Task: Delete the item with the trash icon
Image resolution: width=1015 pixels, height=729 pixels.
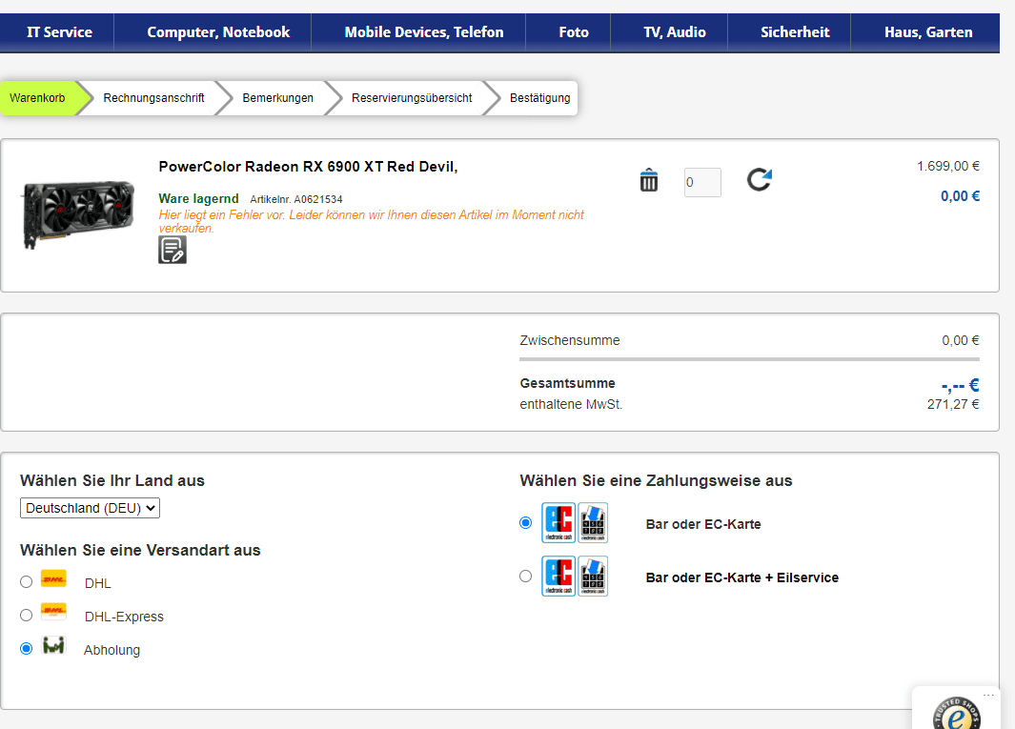Action: (649, 180)
